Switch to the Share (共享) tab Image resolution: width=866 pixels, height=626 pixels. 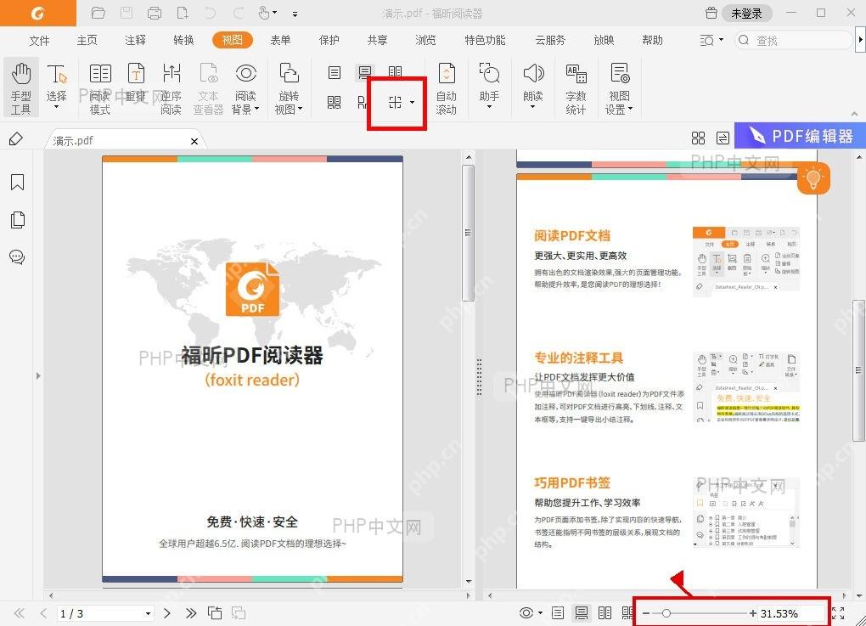(377, 40)
